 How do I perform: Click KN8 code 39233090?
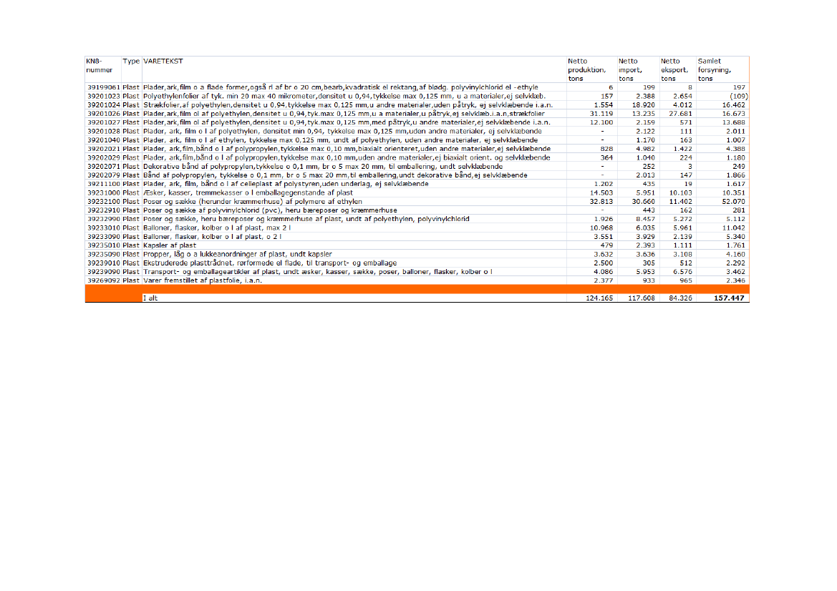tap(104, 237)
